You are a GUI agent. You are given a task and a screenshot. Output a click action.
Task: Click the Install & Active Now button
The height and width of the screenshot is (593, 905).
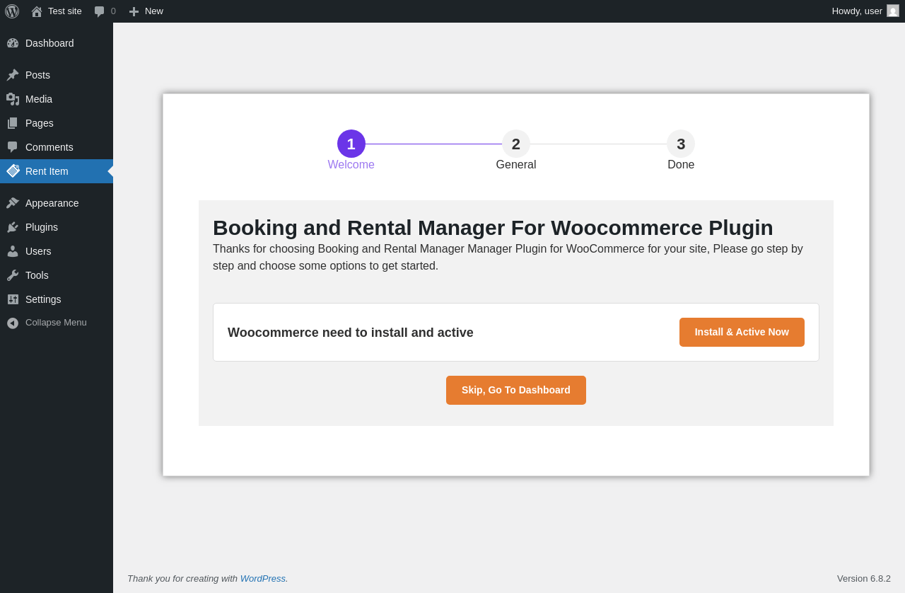(x=742, y=332)
